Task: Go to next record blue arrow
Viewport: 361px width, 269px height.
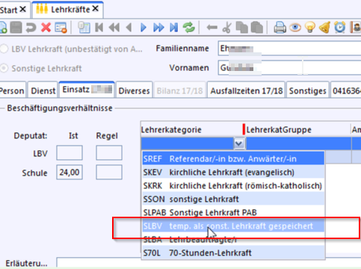Action: tap(144, 28)
